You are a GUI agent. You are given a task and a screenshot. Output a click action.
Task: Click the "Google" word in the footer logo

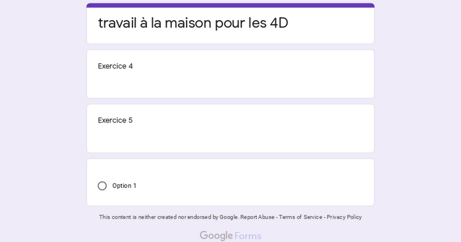click(217, 236)
